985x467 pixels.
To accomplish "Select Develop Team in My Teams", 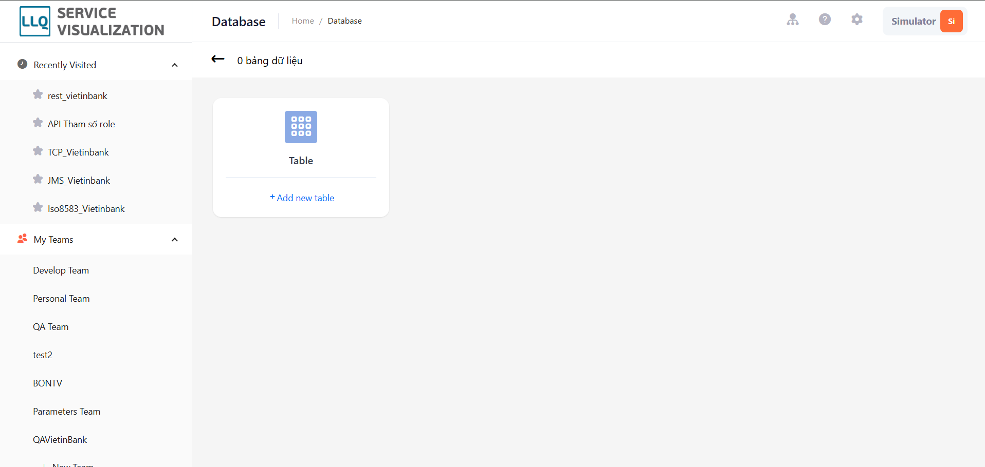I will [61, 270].
